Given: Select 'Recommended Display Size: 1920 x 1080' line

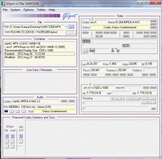Looking at the screenshot, I should click(x=40, y=50).
